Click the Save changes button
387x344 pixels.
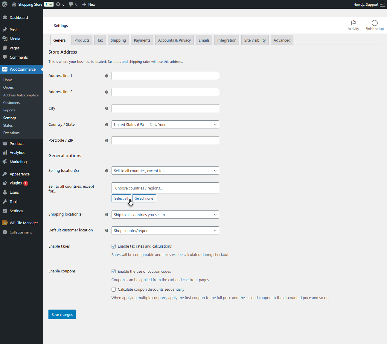[x=62, y=314]
